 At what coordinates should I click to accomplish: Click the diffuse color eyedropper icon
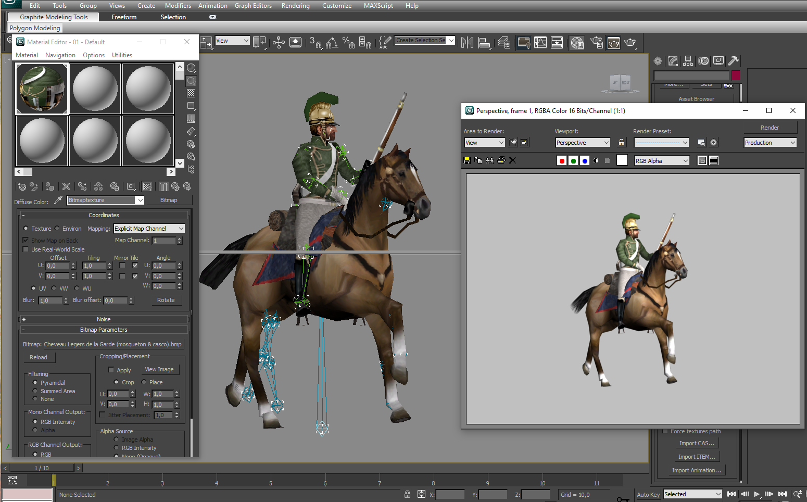[58, 200]
